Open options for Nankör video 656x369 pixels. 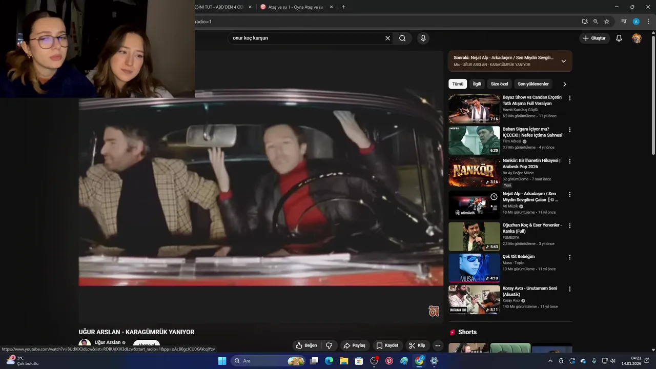click(569, 161)
